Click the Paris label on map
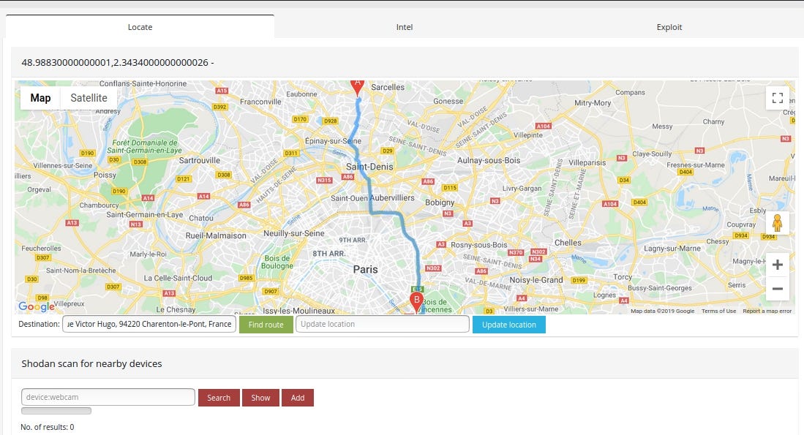This screenshot has height=435, width=804. 365,270
